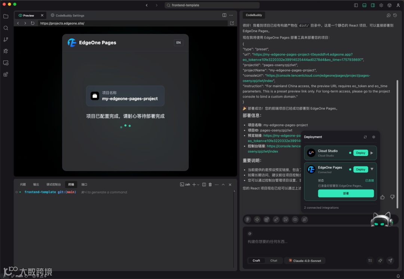Open preview in external browser
The image size is (404, 279).
click(x=232, y=23)
